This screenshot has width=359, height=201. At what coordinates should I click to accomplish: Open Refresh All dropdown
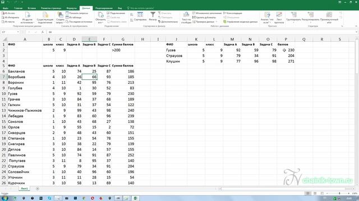click(x=100, y=18)
